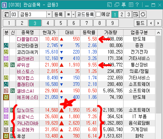Viewport: 163px width, 139px height.
Task: Click the duplicate window icon in title bar
Action: pos(117,5)
